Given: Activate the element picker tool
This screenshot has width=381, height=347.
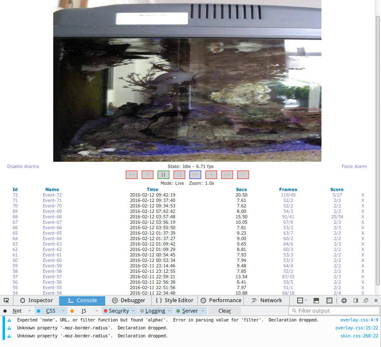Looking at the screenshot, I should coord(6,300).
